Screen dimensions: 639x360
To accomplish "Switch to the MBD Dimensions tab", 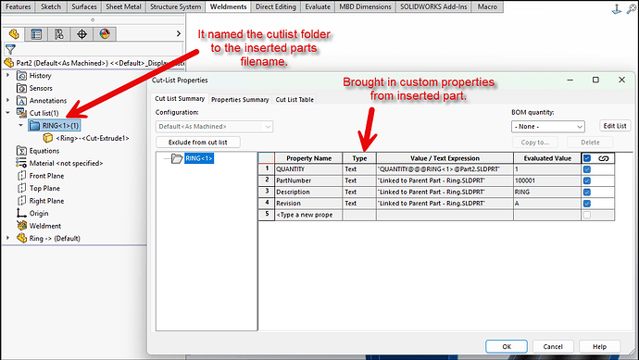I will [365, 6].
